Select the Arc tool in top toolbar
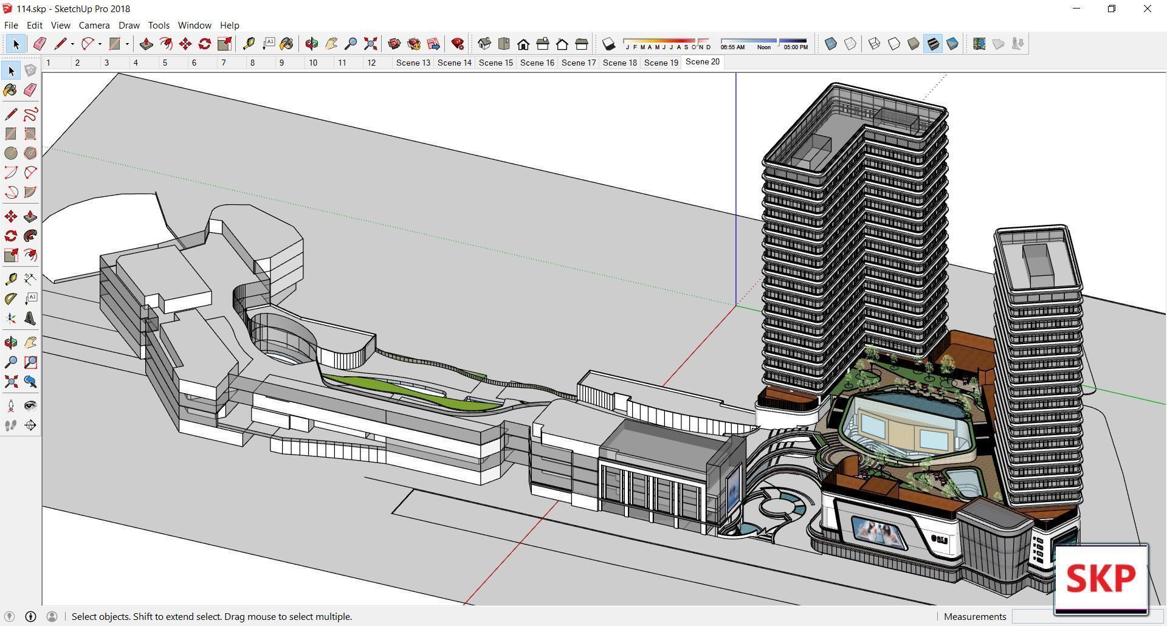The image size is (1167, 626). point(88,44)
